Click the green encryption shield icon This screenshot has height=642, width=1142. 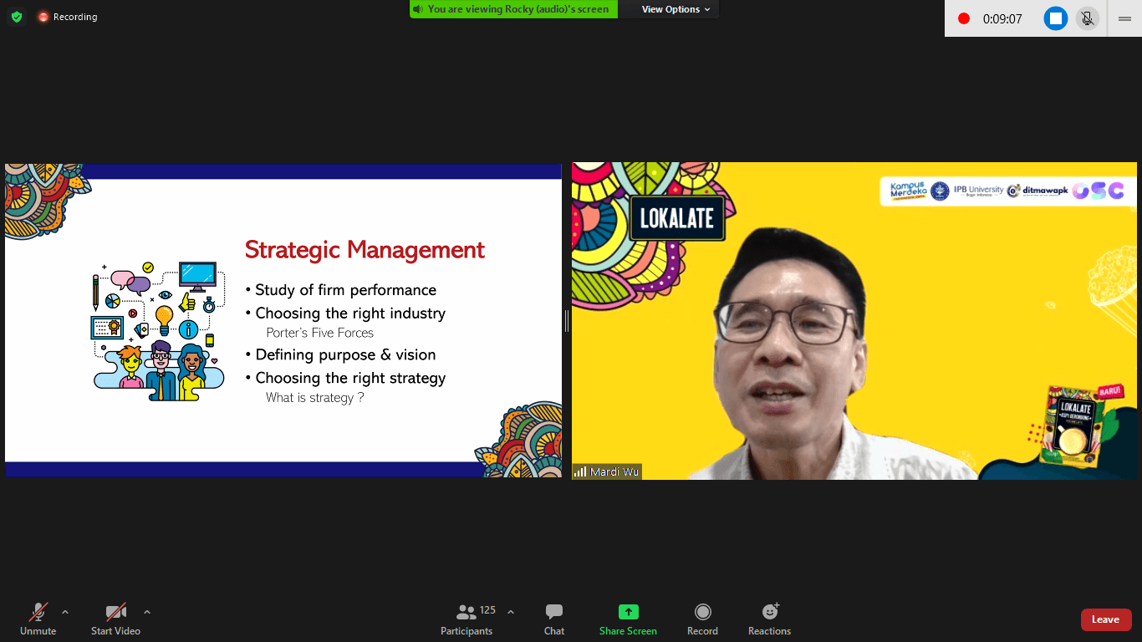[17, 17]
